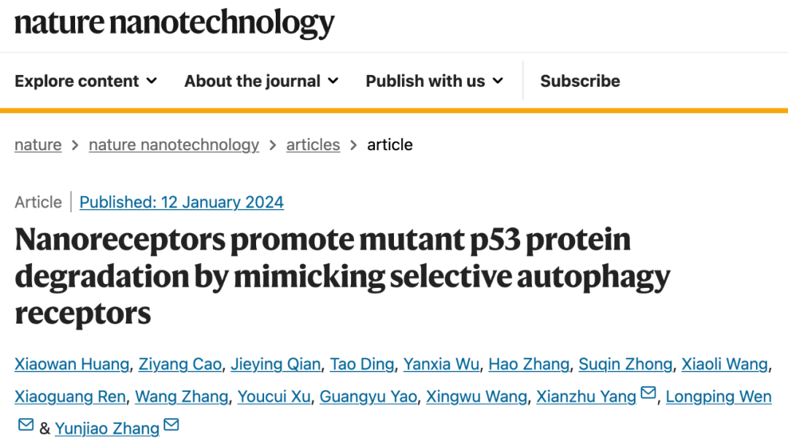
Task: Select author Guangyu Yao
Action: (368, 396)
